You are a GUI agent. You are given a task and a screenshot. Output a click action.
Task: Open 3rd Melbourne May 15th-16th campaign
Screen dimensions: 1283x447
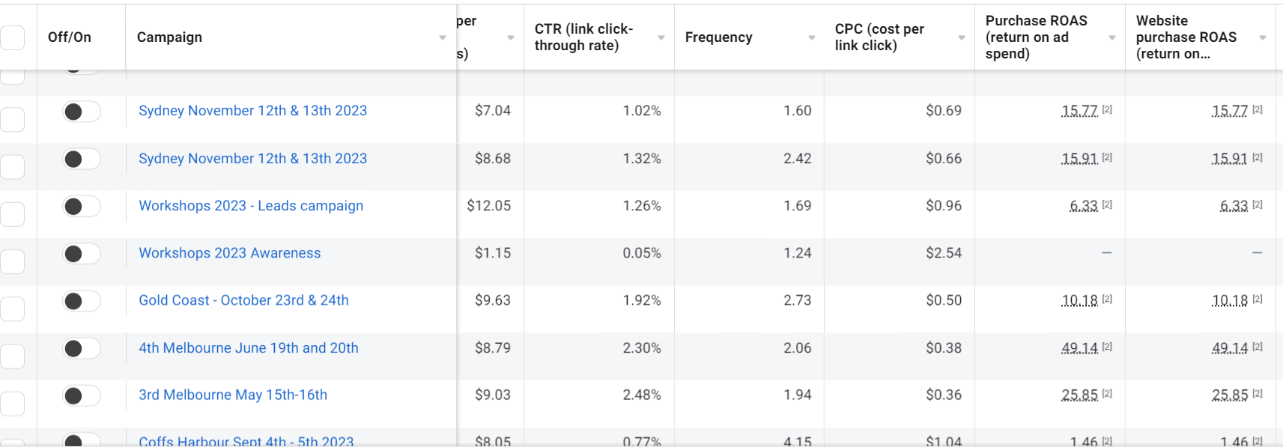point(233,395)
